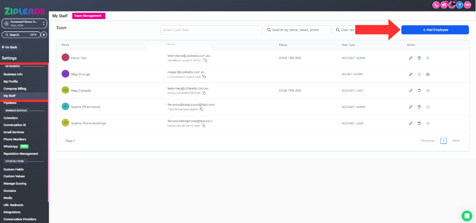The height and width of the screenshot is (223, 476).
Task: Delete Sophie Phone Bookings using trash icon
Action: point(419,123)
